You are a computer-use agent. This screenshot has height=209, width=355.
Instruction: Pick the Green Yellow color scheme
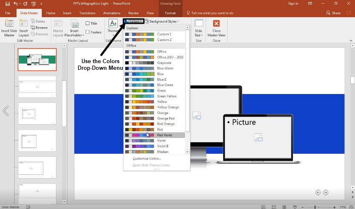pos(155,96)
